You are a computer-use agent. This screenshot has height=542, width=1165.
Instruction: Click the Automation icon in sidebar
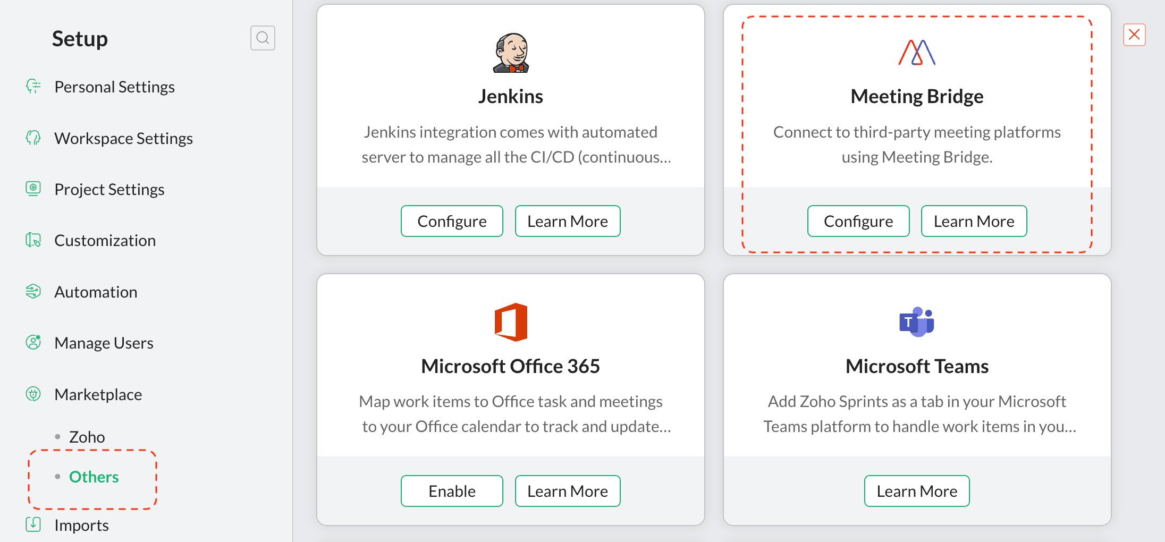coord(33,292)
